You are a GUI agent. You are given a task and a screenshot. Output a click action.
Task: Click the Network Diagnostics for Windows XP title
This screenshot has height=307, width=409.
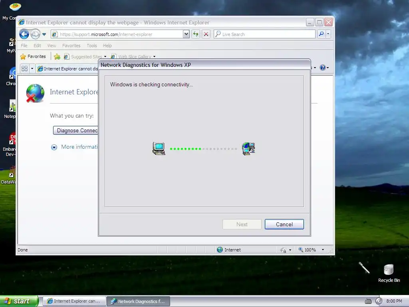tap(146, 65)
